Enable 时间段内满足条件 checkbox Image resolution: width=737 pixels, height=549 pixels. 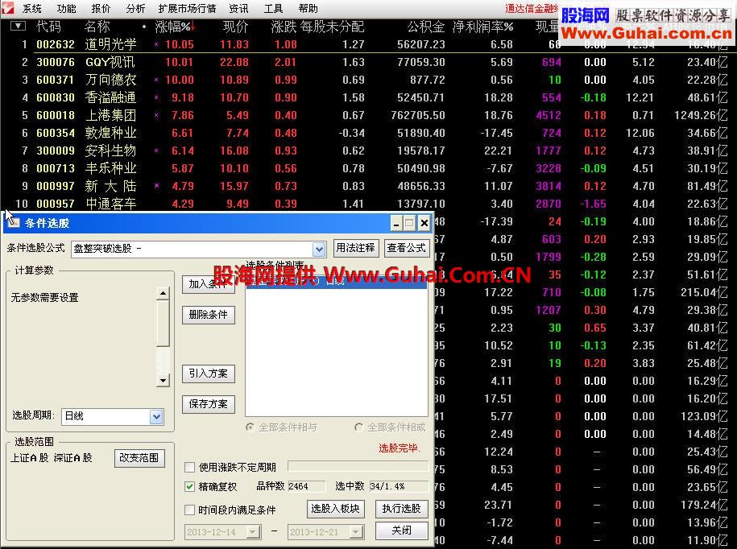(189, 510)
